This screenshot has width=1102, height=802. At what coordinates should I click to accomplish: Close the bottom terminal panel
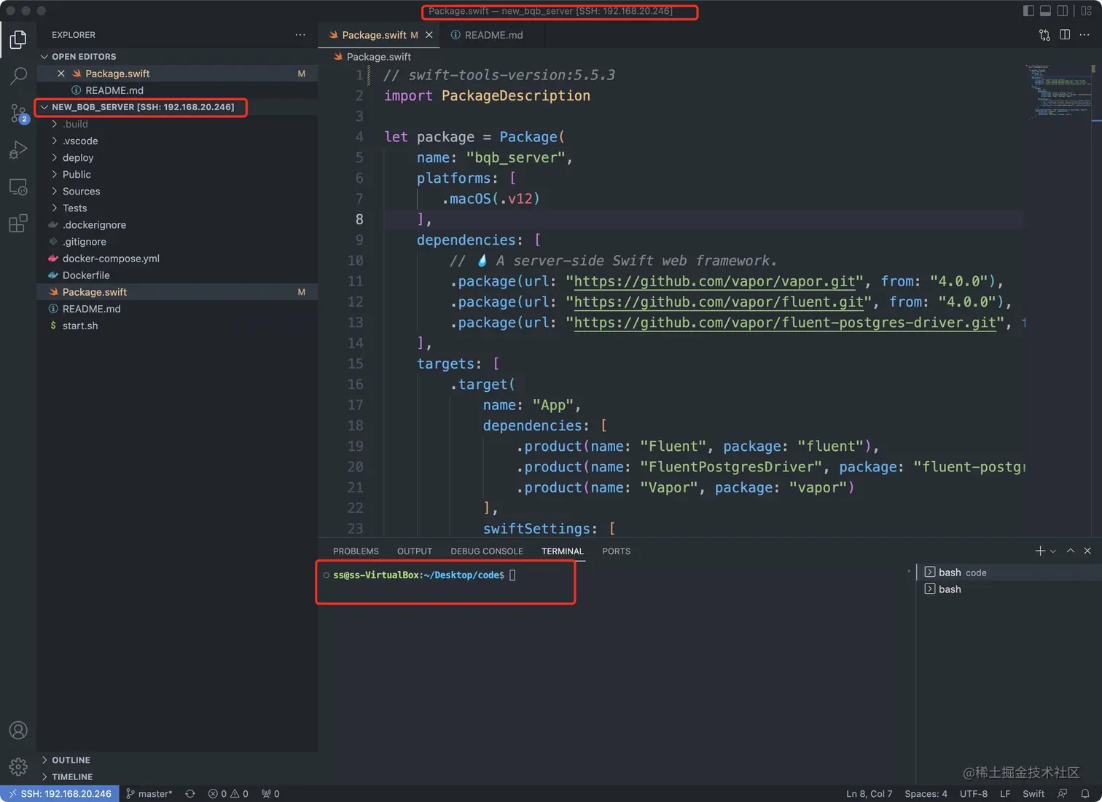[1087, 551]
